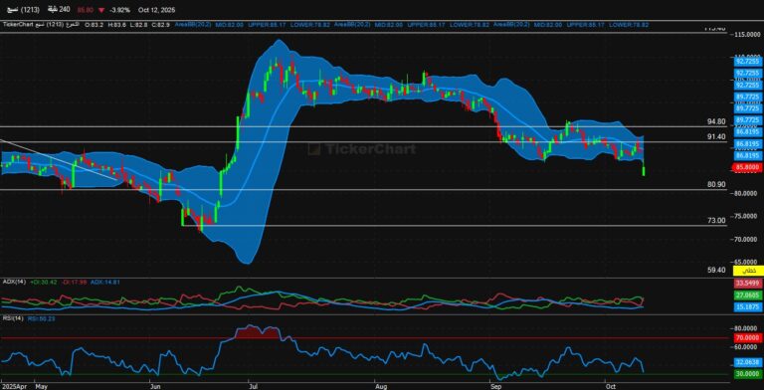Click the Oct 12, 2025 date label
This screenshot has width=764, height=390.
[156, 10]
